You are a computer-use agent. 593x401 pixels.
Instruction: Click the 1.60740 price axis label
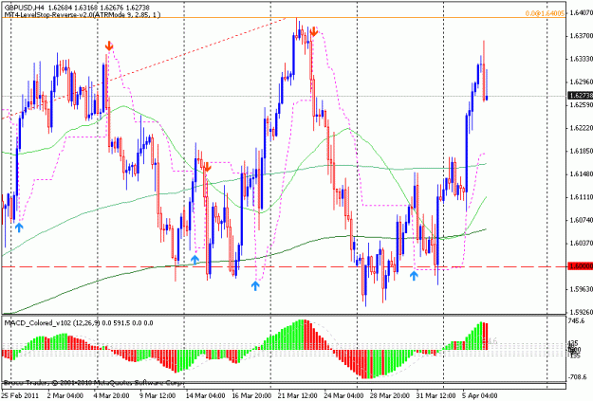(x=581, y=220)
